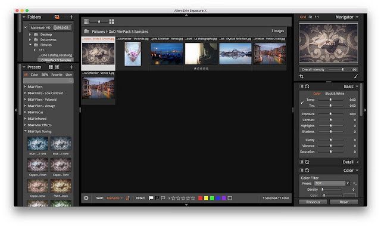Toggle the sort direction arrows icon
The height and width of the screenshot is (226, 381).
tap(128, 198)
